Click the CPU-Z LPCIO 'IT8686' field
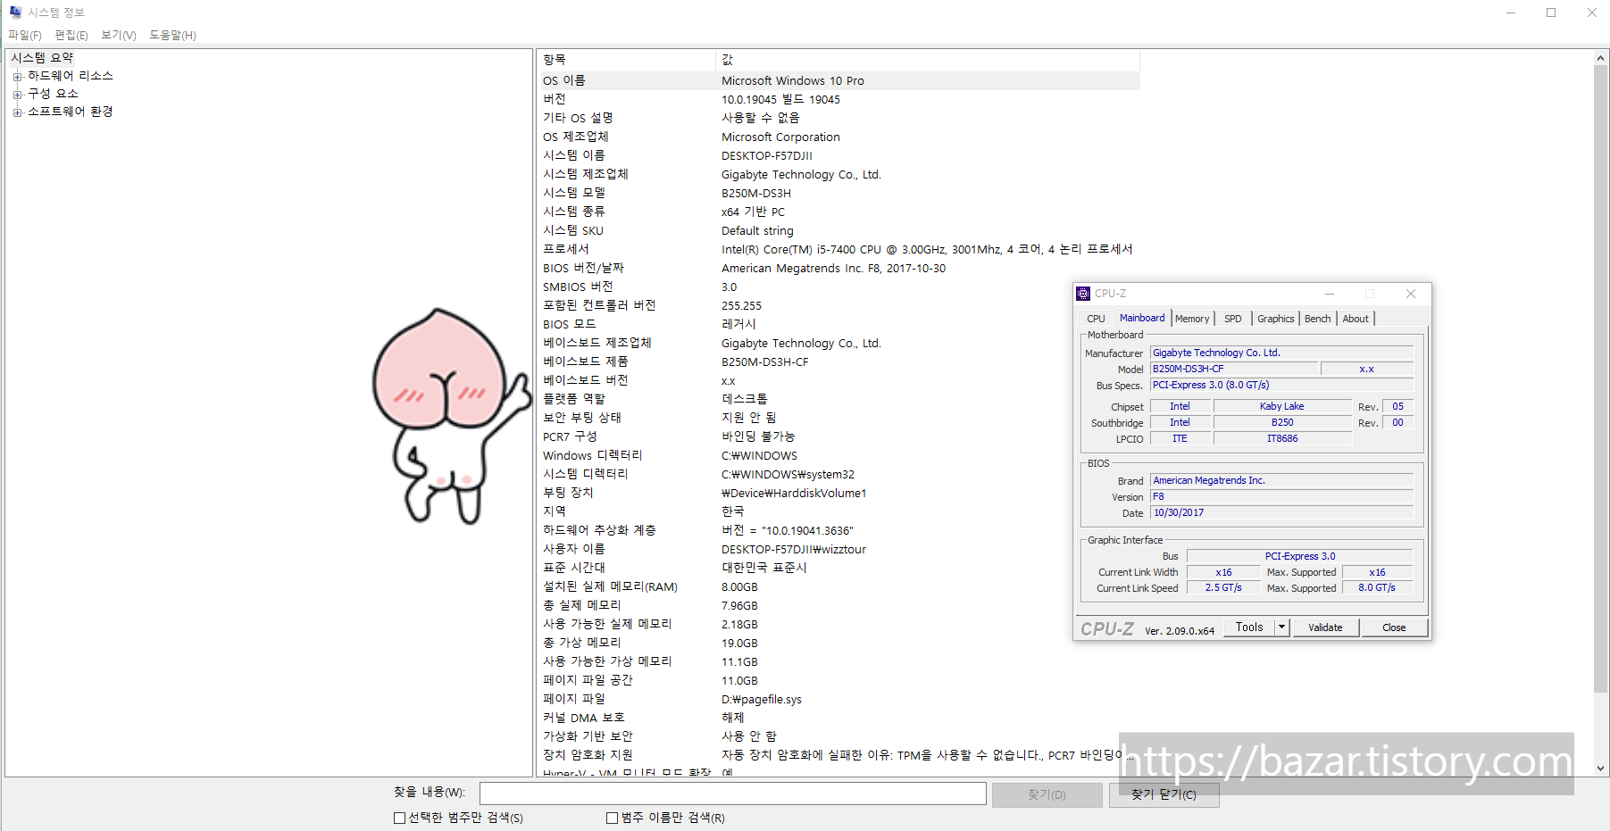 point(1281,438)
